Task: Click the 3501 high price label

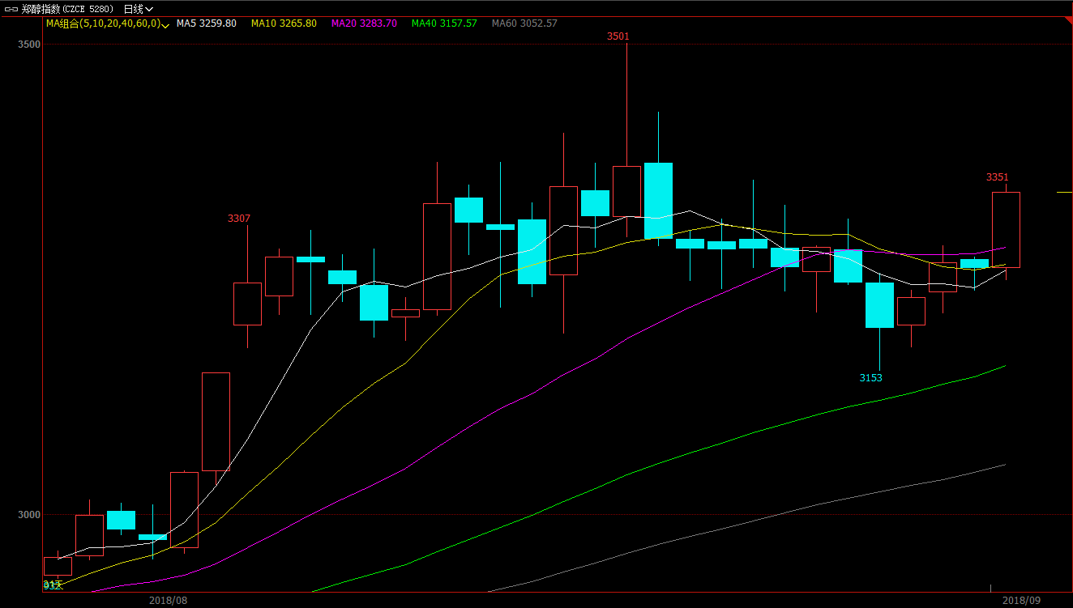Action: [x=618, y=36]
